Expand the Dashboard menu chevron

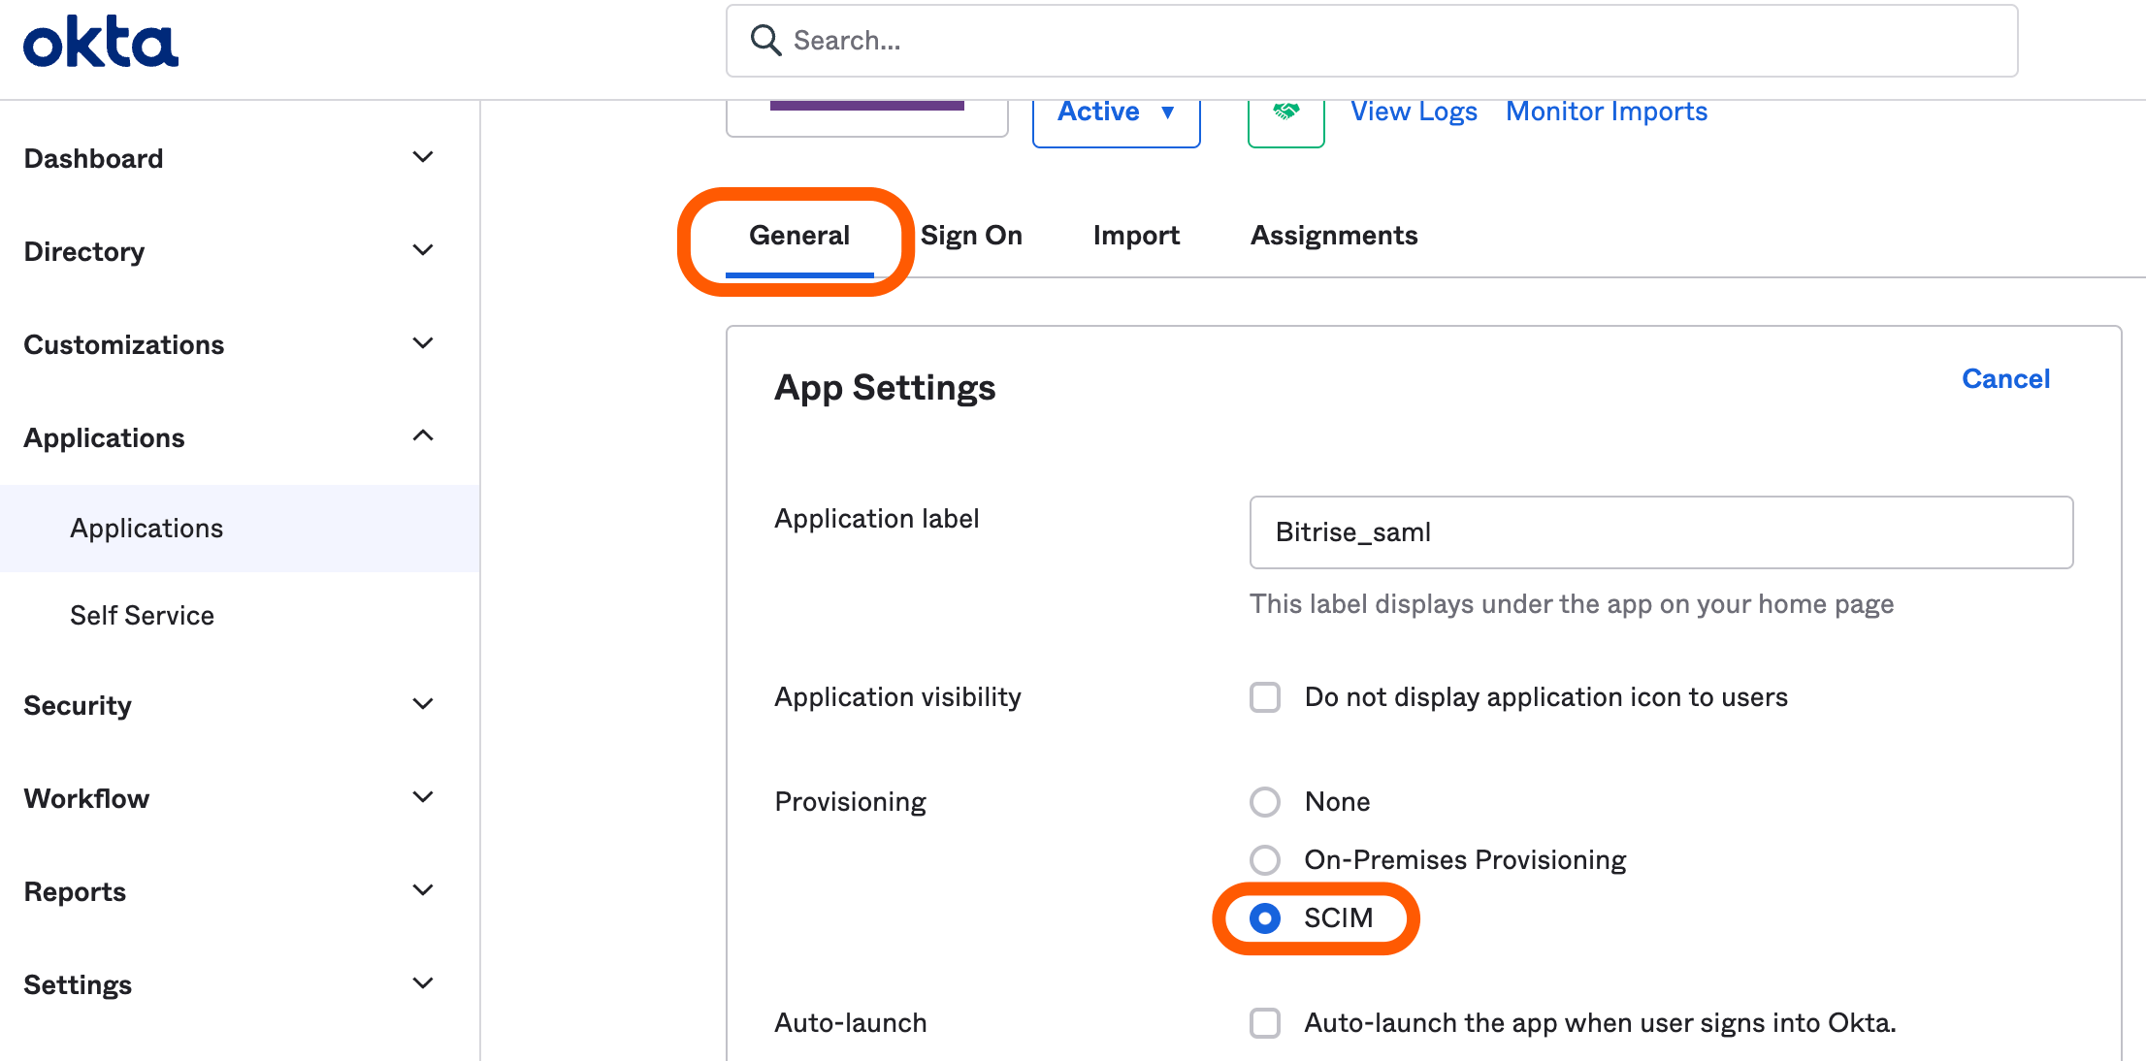click(x=423, y=157)
